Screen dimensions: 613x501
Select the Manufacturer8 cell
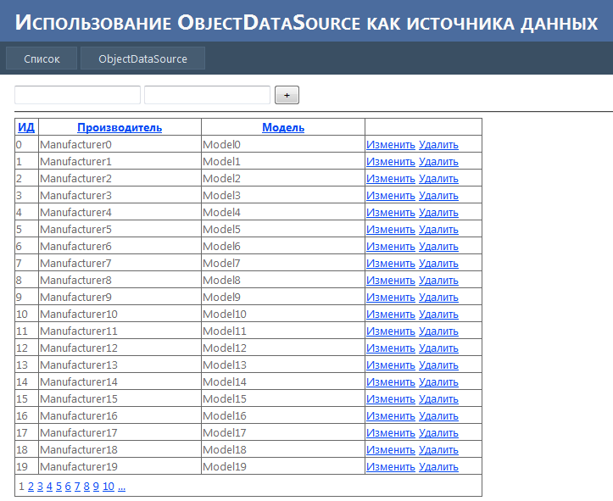click(x=120, y=280)
